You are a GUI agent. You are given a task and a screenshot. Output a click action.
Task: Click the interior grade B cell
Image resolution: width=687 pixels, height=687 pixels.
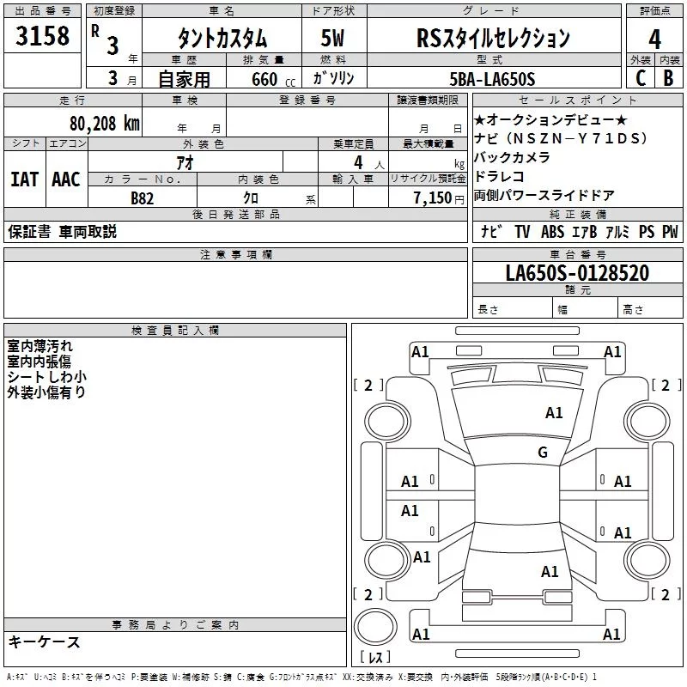coord(669,78)
